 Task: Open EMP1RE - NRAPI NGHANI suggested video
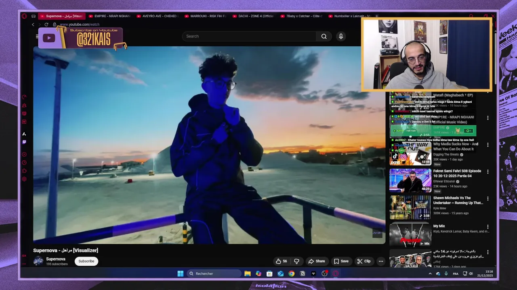pos(454,120)
